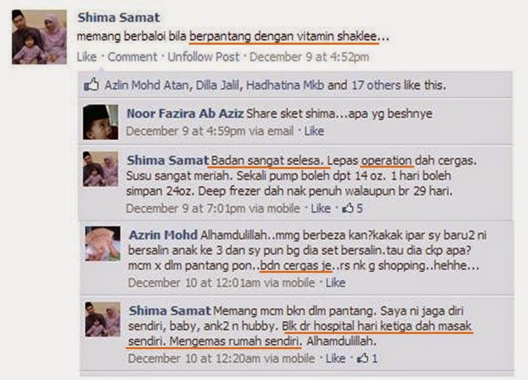Open the post timestamp December 9 at 4:52pm
Screen dimensions: 528x380
[x=309, y=57]
